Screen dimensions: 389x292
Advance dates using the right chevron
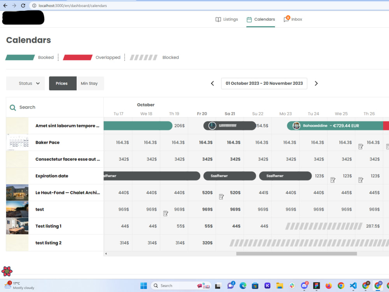[x=316, y=83]
